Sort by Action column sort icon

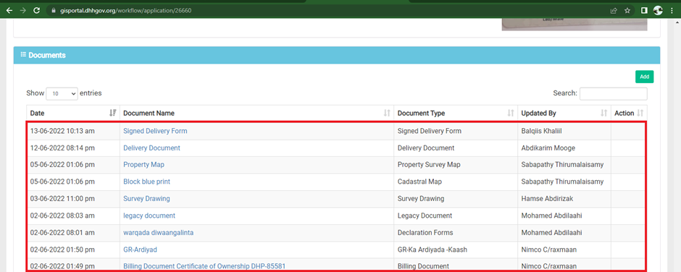(x=640, y=114)
